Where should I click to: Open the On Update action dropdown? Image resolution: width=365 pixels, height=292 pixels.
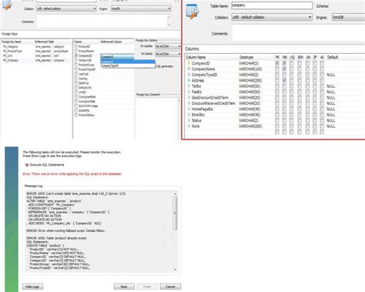pyautogui.click(x=168, y=46)
